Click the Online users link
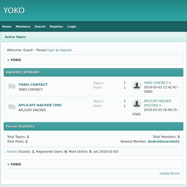The height and width of the screenshot is (187, 187). pyautogui.click(x=12, y=152)
